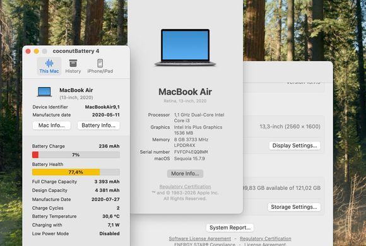Screen dimensions: 366x246
Task: Click the Charge Cycles value 2
Action: coord(118,208)
